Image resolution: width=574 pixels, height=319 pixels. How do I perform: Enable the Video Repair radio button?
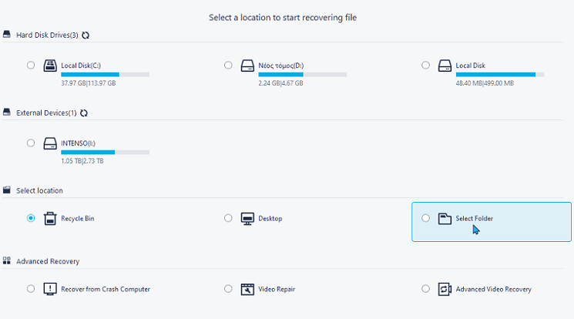coord(228,289)
